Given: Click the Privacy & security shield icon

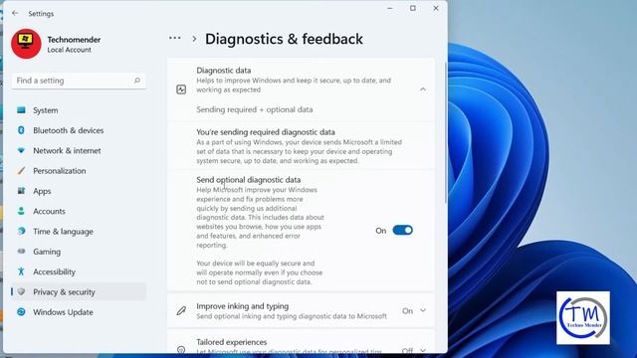Looking at the screenshot, I should pos(21,291).
